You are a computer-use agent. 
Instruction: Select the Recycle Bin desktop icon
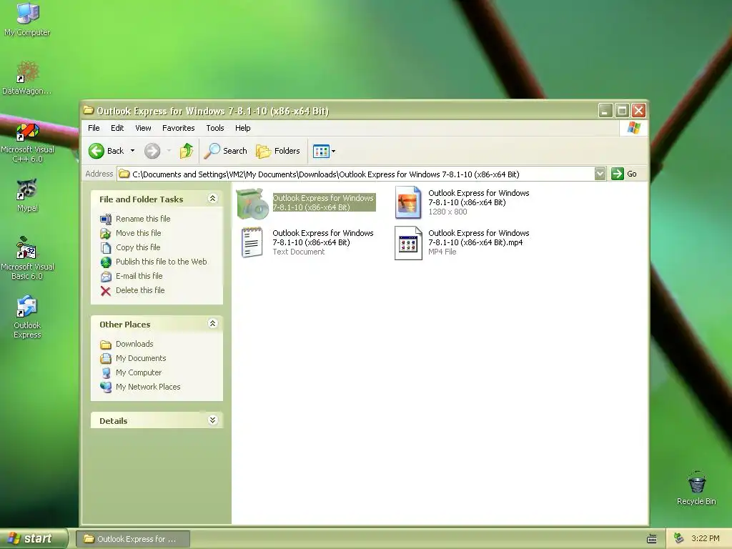696,488
